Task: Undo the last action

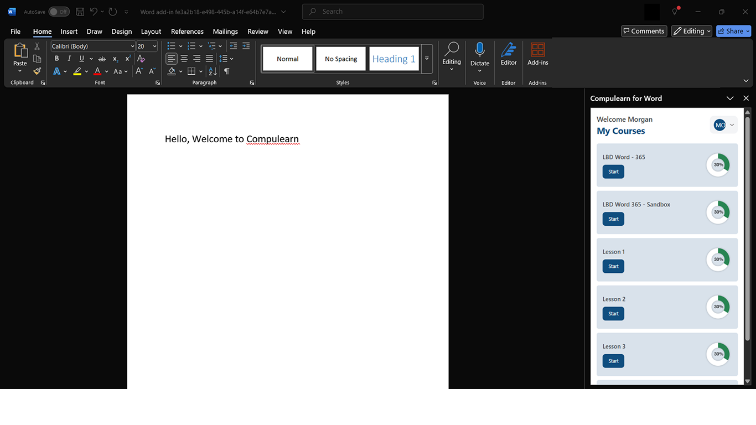Action: [94, 12]
